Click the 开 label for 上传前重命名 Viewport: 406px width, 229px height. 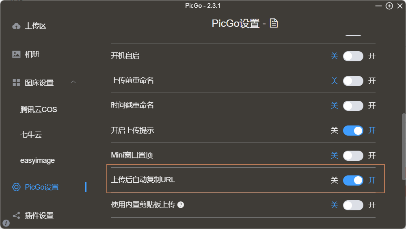pos(372,81)
